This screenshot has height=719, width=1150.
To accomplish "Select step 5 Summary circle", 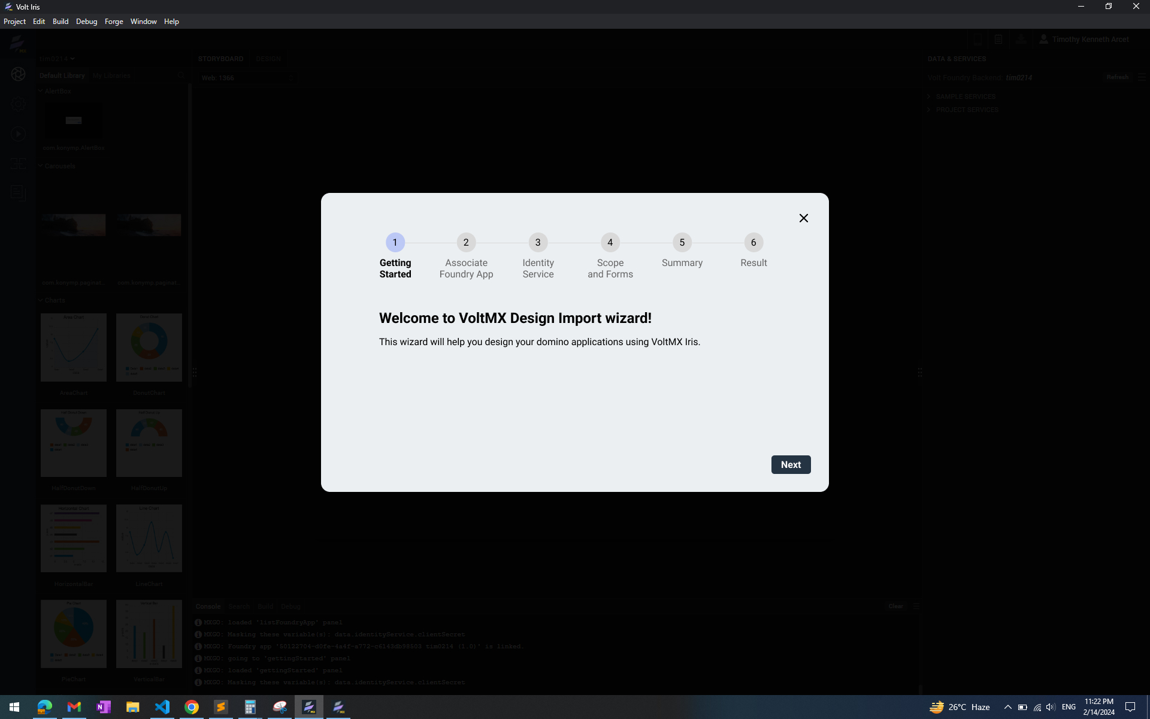I will tap(682, 242).
